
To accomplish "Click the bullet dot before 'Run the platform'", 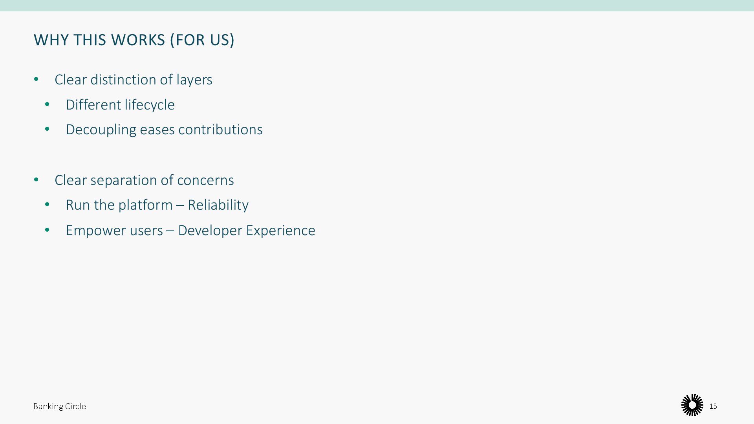I will pos(47,205).
